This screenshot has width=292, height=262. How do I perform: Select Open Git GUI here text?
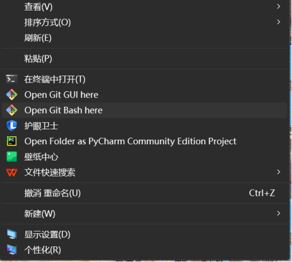click(x=61, y=95)
